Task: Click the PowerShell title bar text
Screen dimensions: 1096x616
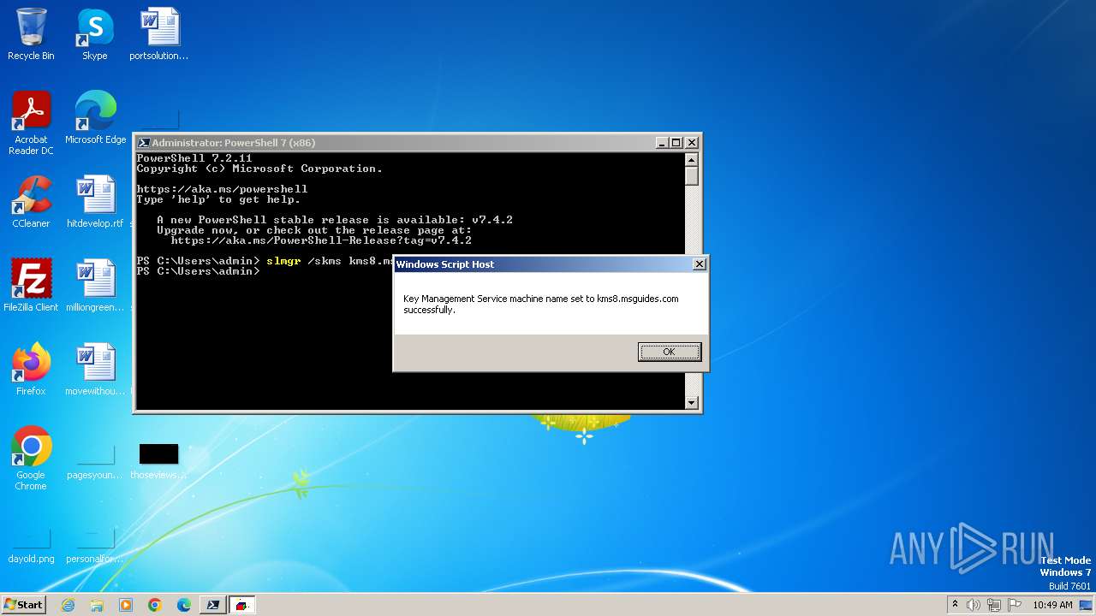Action: [x=233, y=143]
